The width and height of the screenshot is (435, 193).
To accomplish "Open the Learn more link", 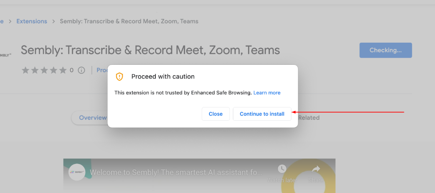I will 267,93.
